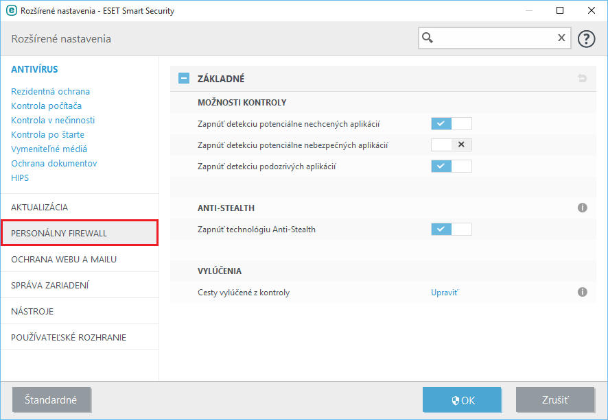This screenshot has height=420, width=608.
Task: Click the ESET logo in title bar
Action: click(x=11, y=10)
